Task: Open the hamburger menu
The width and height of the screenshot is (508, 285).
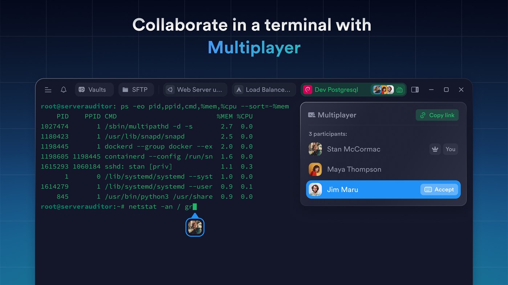Action: (48, 89)
